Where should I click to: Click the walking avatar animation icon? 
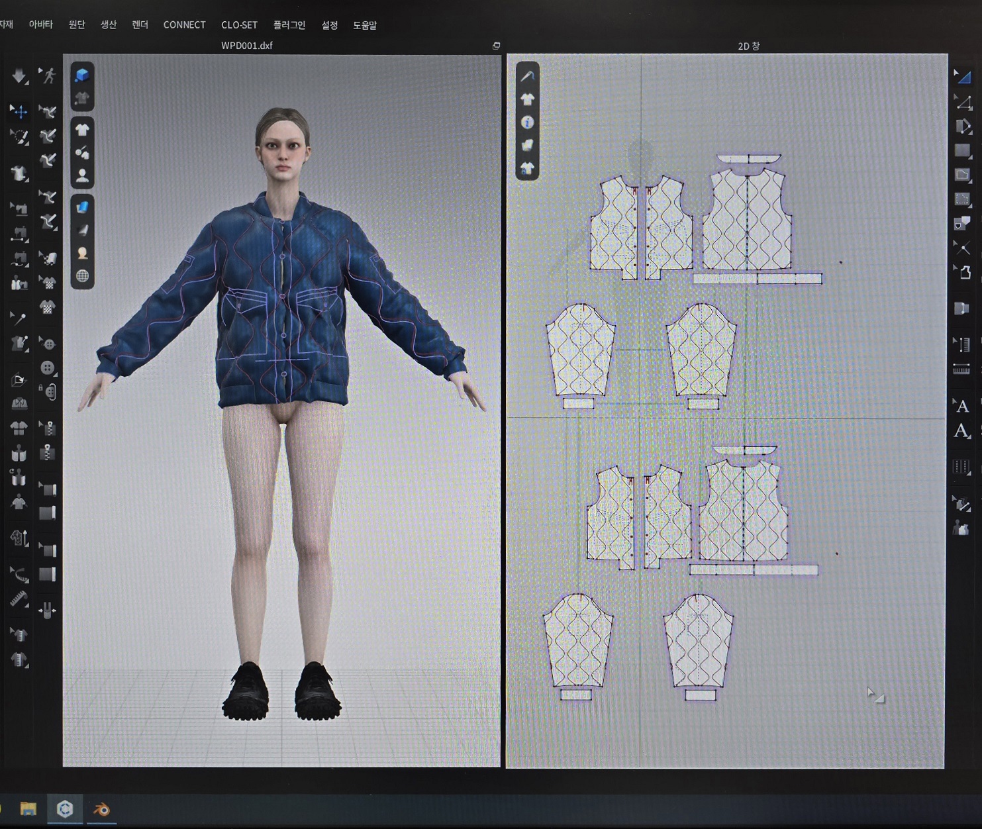coord(47,76)
